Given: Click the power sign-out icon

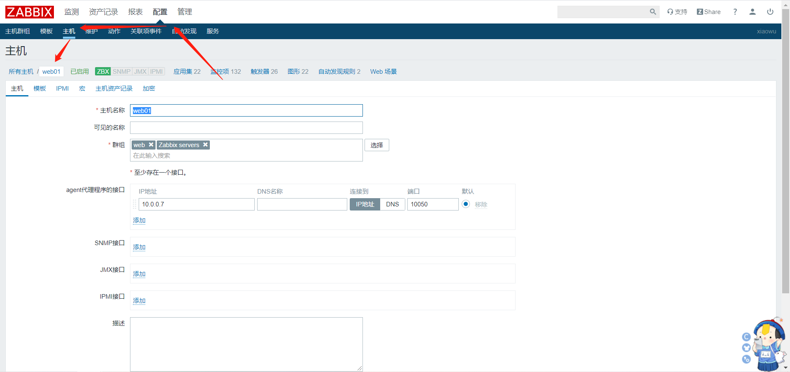Looking at the screenshot, I should 770,12.
